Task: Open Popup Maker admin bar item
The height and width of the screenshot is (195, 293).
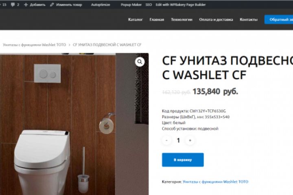Action: (x=131, y=4)
